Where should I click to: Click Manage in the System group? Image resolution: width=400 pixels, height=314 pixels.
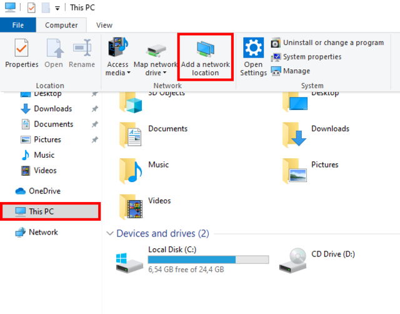291,71
